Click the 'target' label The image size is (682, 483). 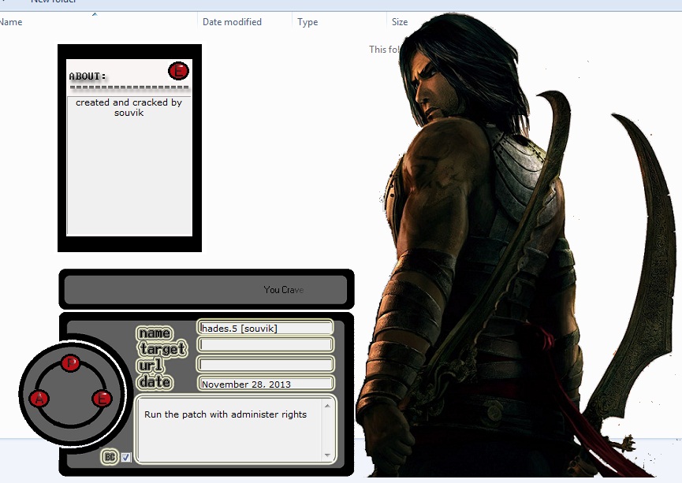[162, 349]
